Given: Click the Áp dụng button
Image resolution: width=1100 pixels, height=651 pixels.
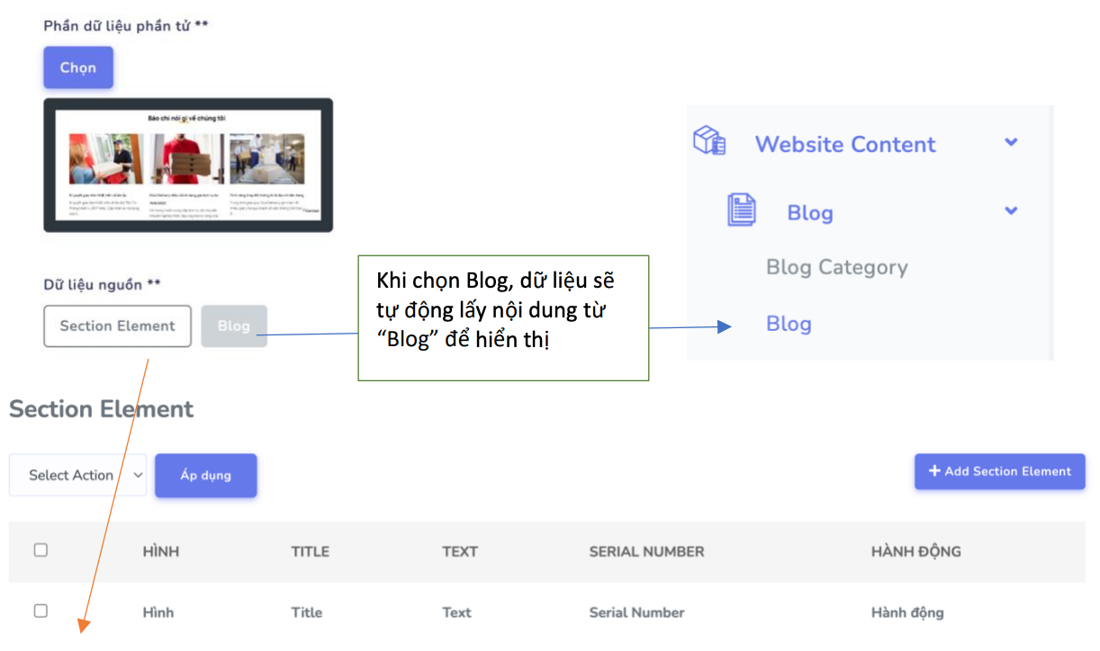Looking at the screenshot, I should point(205,475).
